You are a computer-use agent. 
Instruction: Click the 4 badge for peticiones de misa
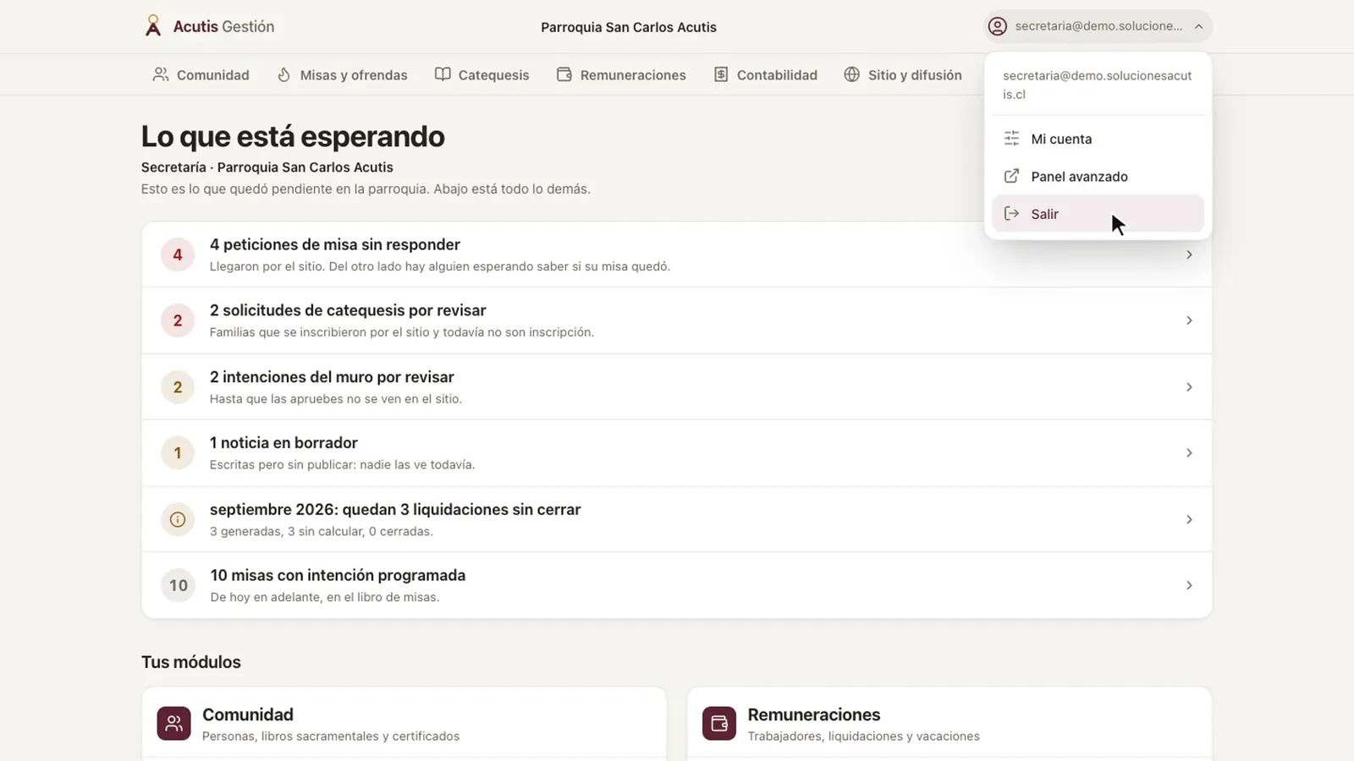click(178, 255)
